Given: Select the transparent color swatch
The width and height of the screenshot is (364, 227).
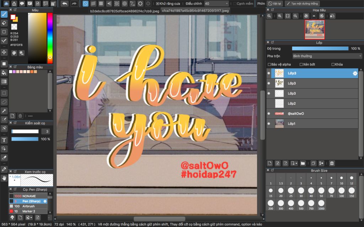Looking at the screenshot, I should [14, 27].
